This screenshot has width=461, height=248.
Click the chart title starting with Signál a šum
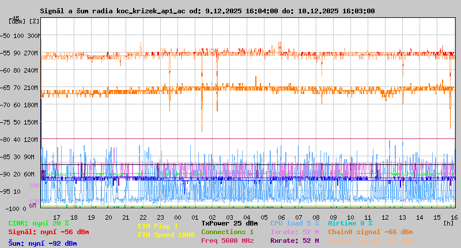point(207,11)
